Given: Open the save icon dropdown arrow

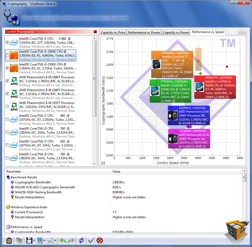Looking at the screenshot, I should [34, 240].
